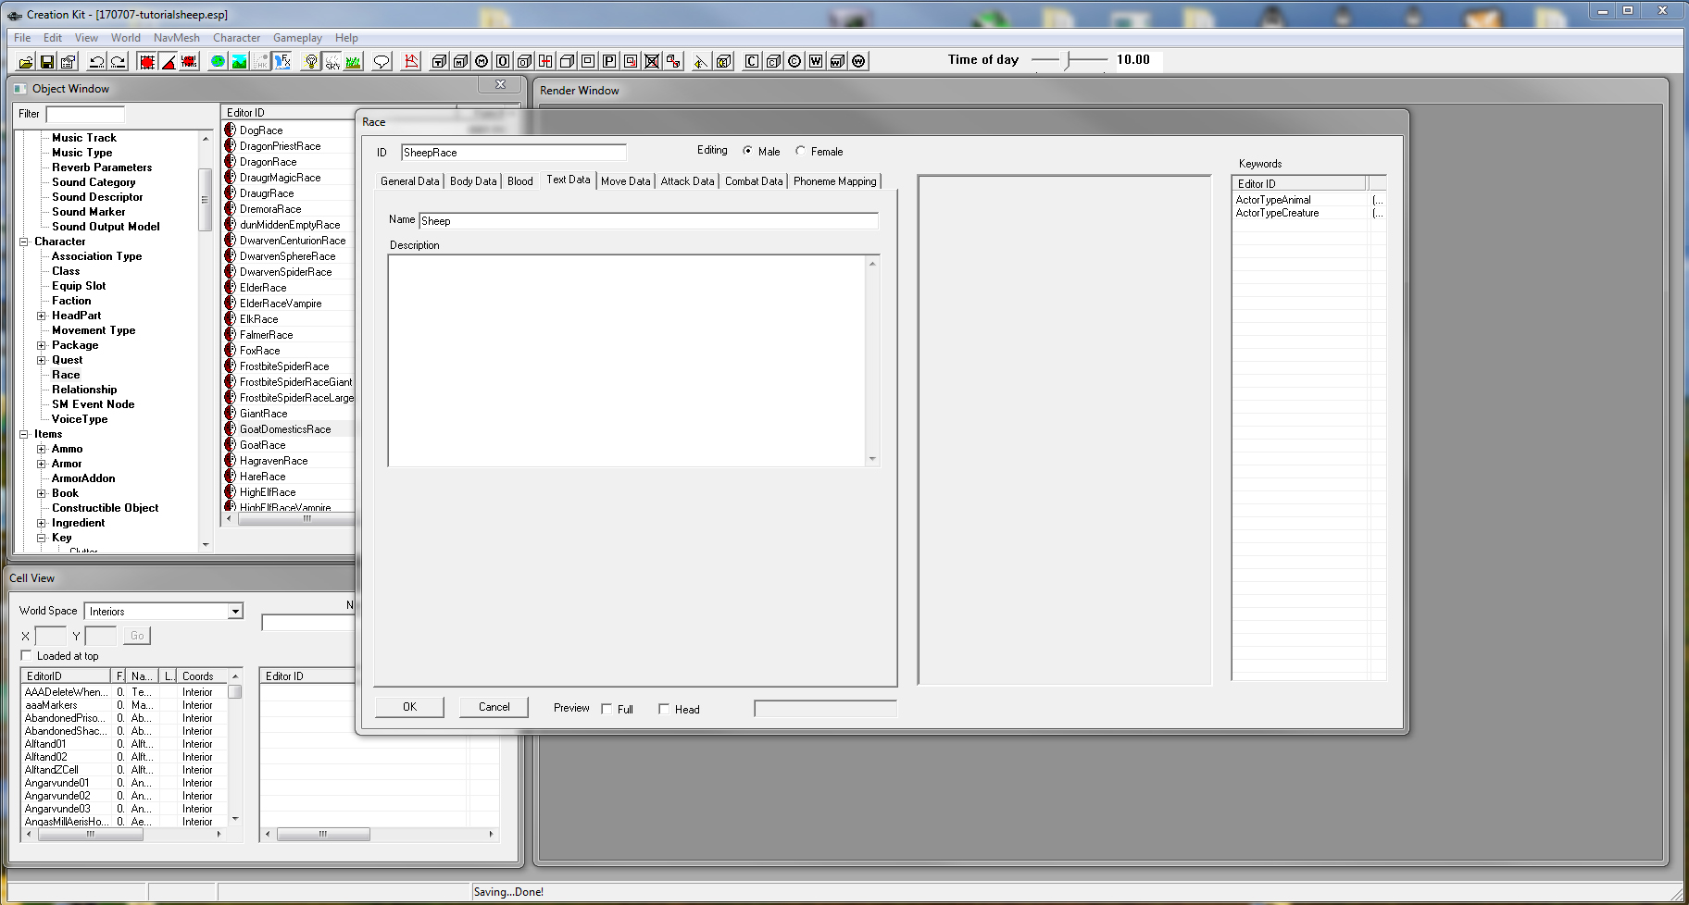Click the Editor ID header in Keywords list
This screenshot has height=905, width=1689.
click(x=1299, y=183)
